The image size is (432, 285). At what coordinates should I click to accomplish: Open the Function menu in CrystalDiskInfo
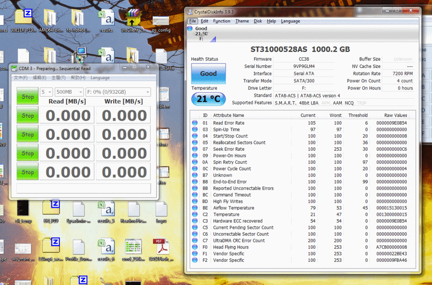[x=221, y=21]
